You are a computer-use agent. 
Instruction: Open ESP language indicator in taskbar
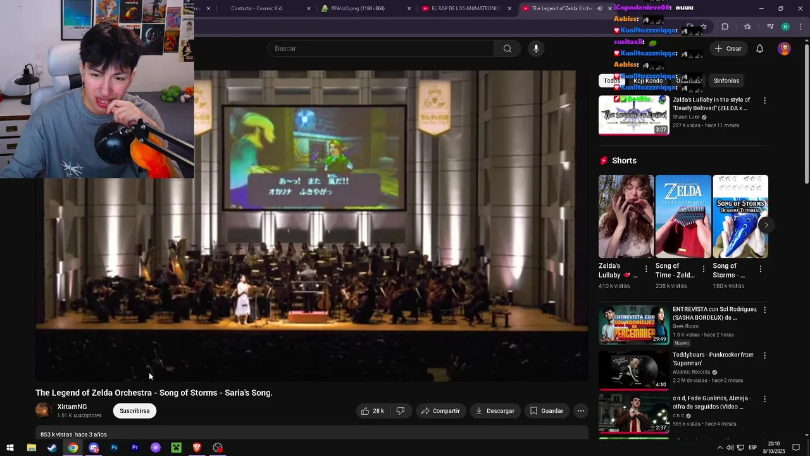click(x=752, y=448)
